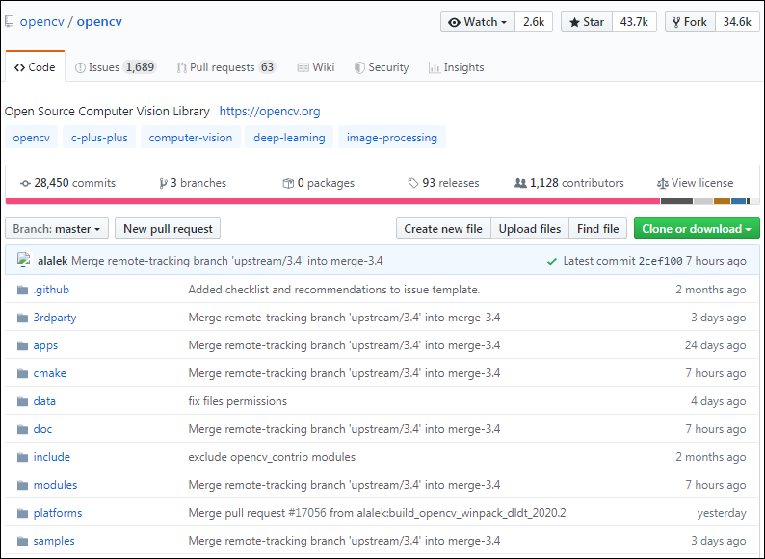The width and height of the screenshot is (765, 559).
Task: Click Find file
Action: point(597,229)
